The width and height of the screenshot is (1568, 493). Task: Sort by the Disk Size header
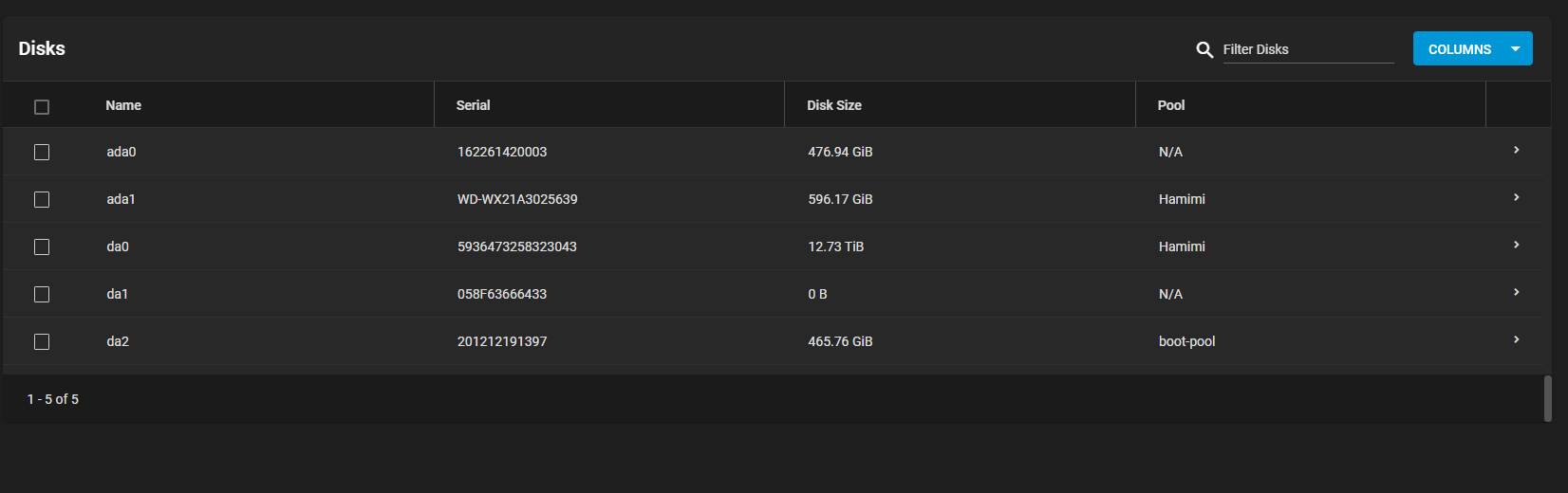(834, 105)
